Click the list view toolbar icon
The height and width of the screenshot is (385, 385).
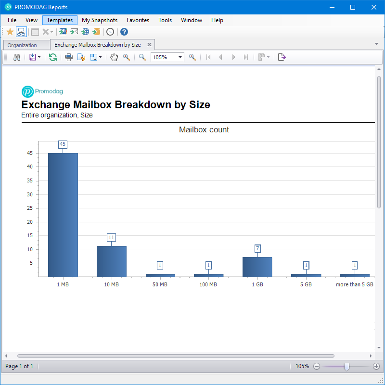pos(35,32)
